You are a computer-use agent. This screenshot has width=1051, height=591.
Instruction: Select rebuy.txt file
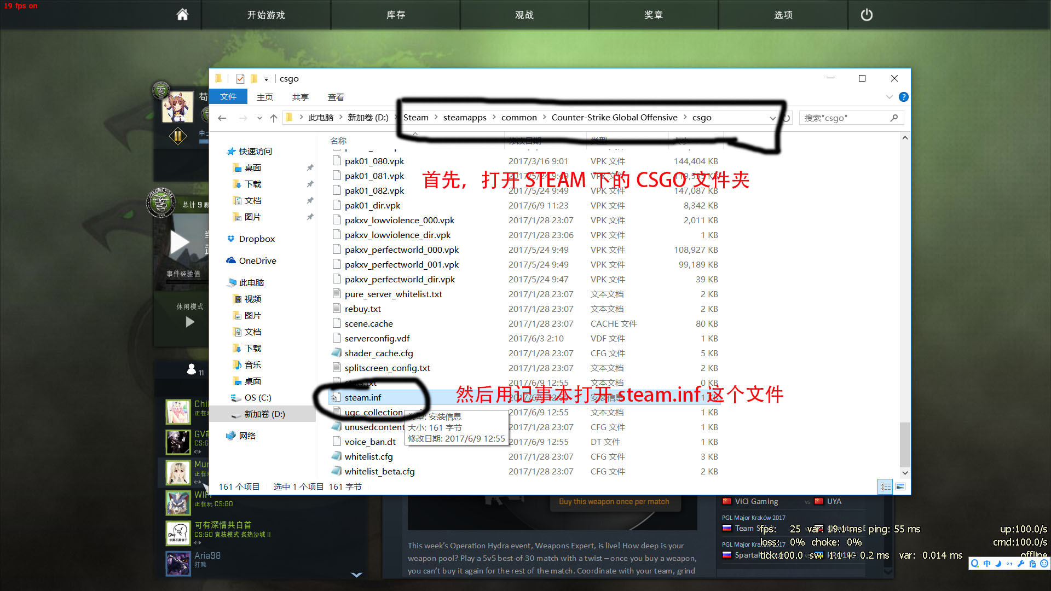[x=362, y=309]
